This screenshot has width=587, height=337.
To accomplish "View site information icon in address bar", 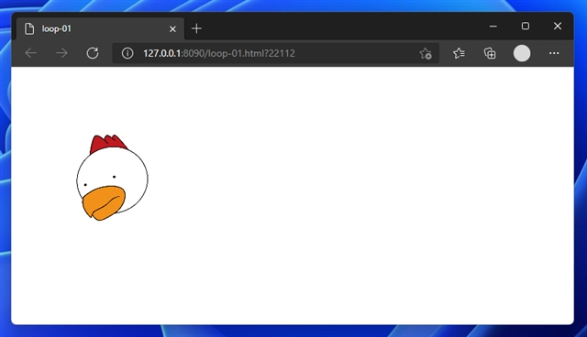I will click(127, 53).
